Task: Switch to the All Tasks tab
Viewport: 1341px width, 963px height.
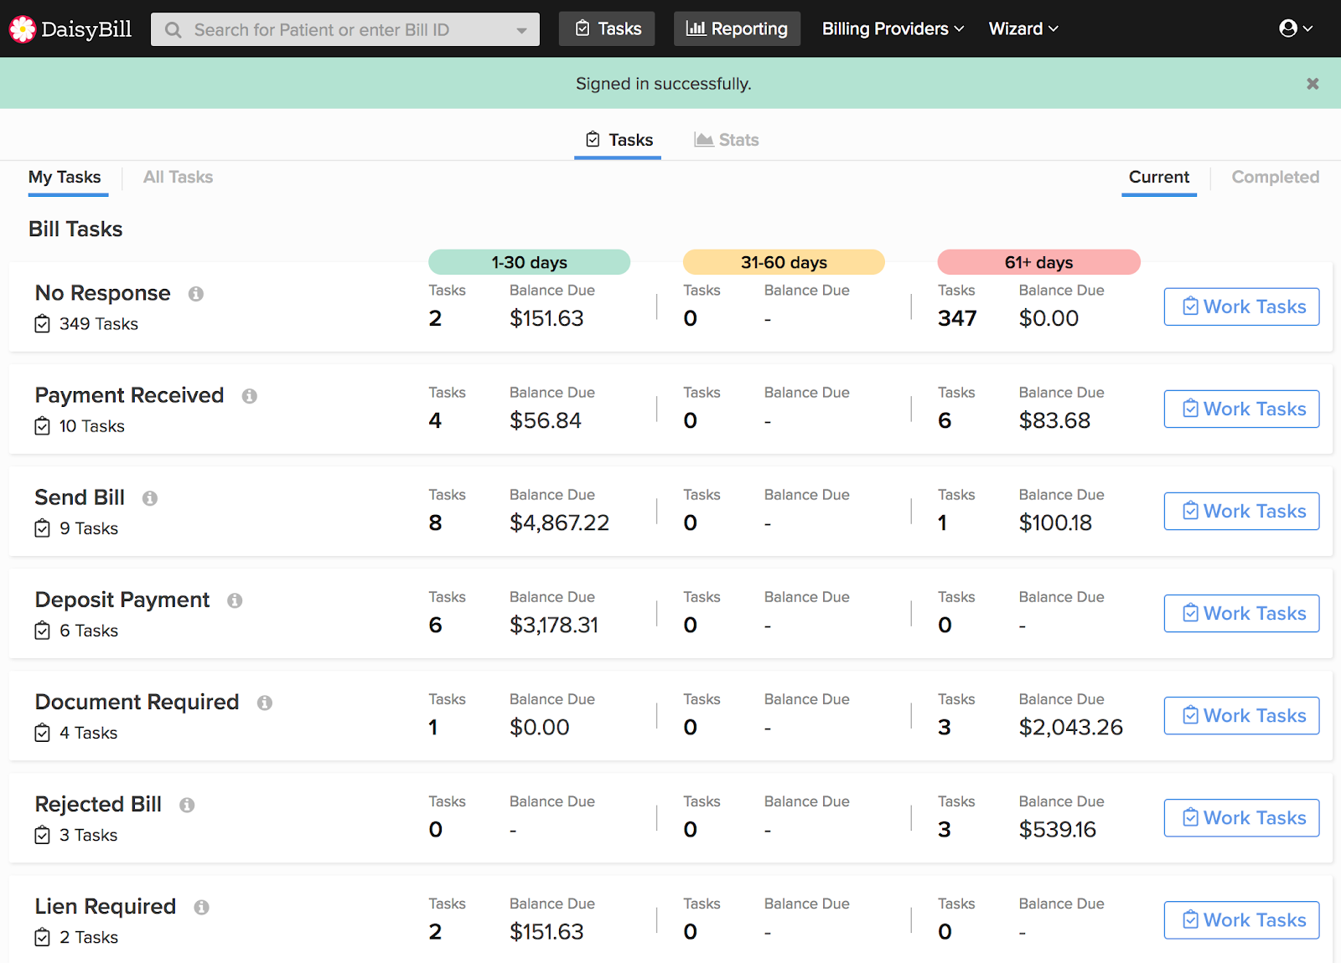Action: coord(178,177)
